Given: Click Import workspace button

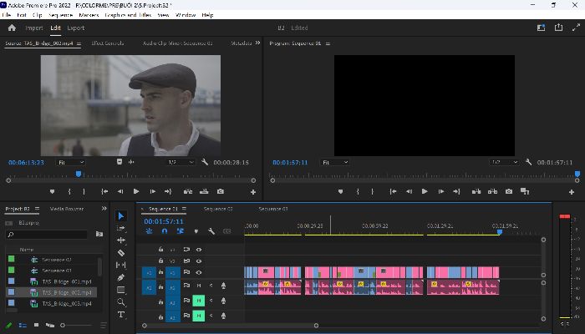Looking at the screenshot, I should coord(34,28).
